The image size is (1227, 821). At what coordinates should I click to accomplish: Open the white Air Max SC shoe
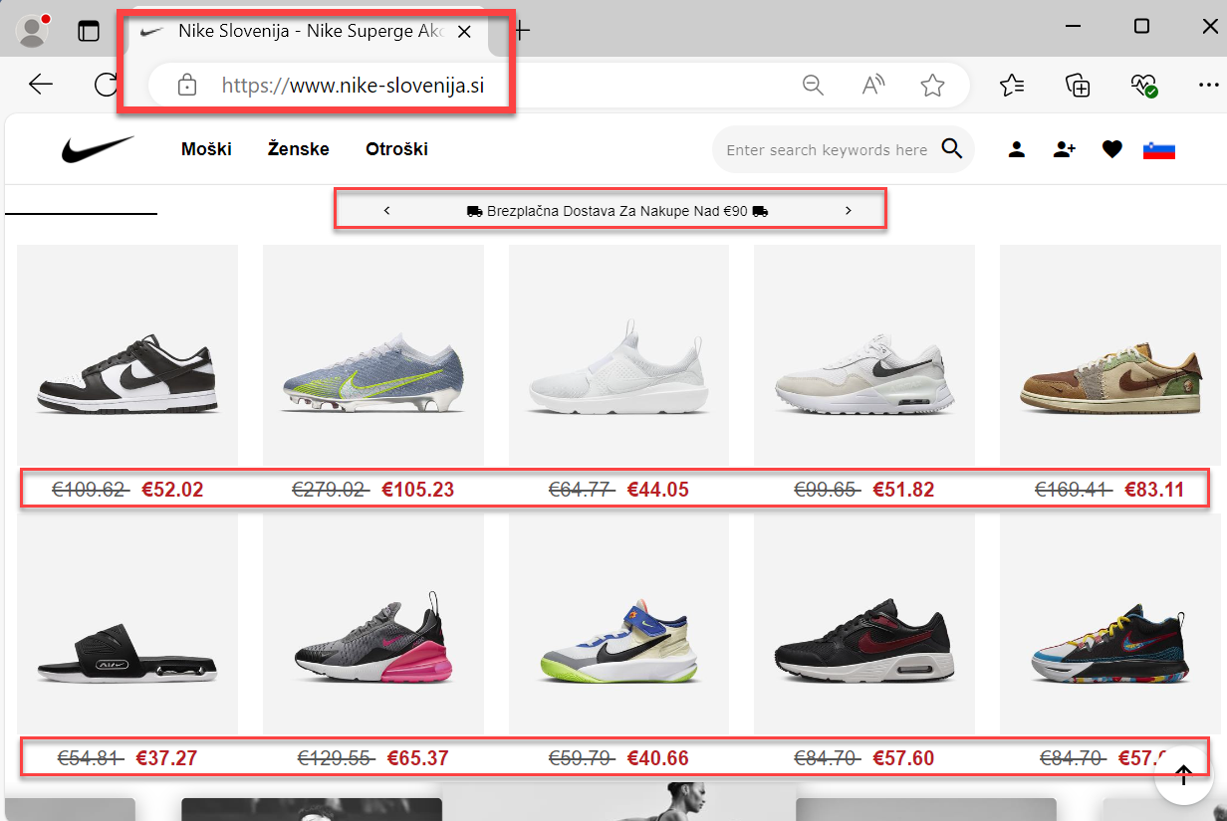click(x=864, y=354)
